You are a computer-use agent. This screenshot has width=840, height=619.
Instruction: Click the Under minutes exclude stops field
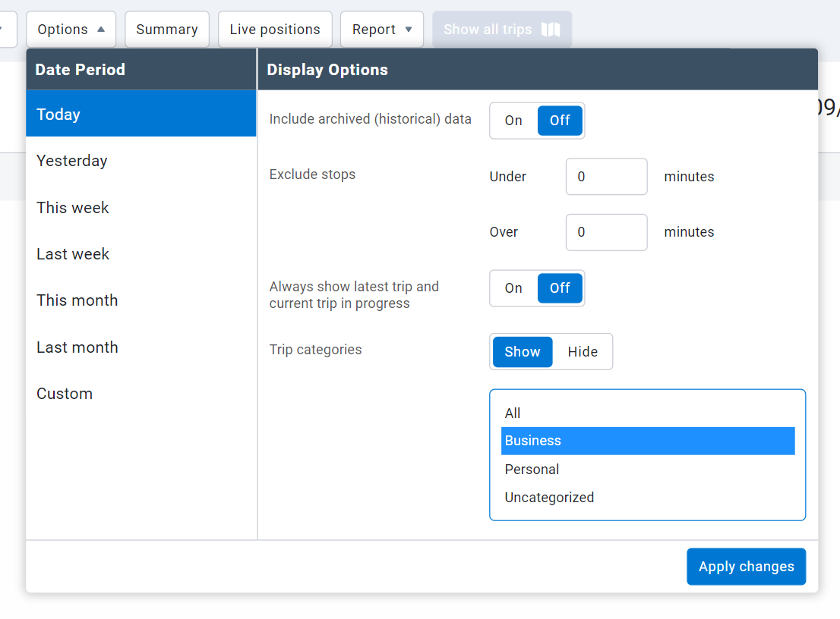tap(606, 176)
